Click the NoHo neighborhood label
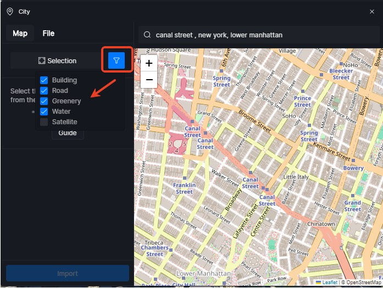 [x=351, y=65]
